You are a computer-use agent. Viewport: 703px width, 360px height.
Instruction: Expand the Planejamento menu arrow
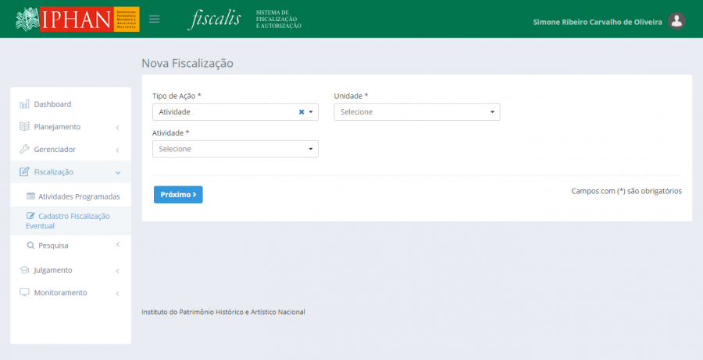(x=117, y=127)
